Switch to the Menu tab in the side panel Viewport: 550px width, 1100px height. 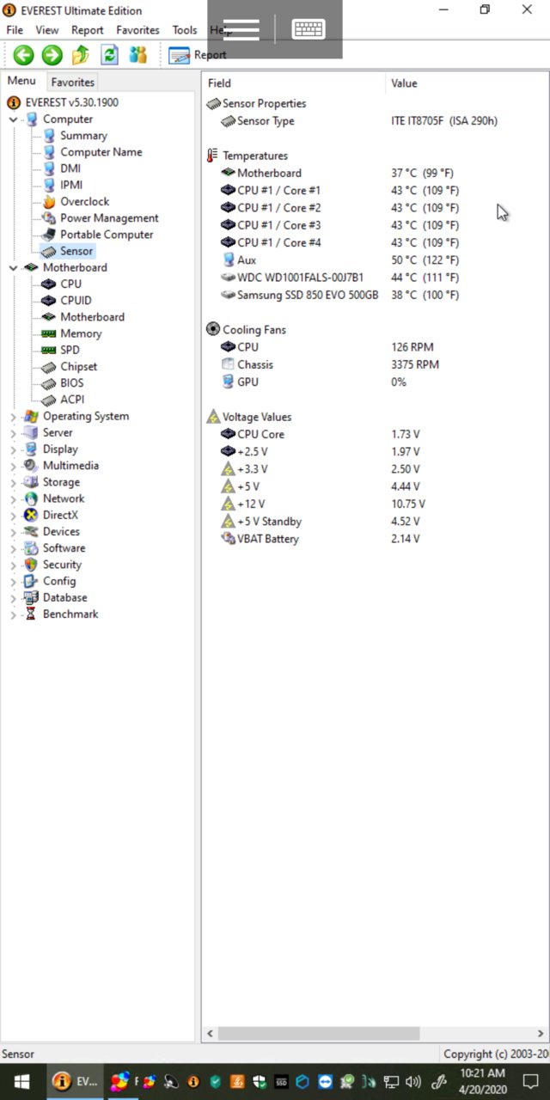21,81
